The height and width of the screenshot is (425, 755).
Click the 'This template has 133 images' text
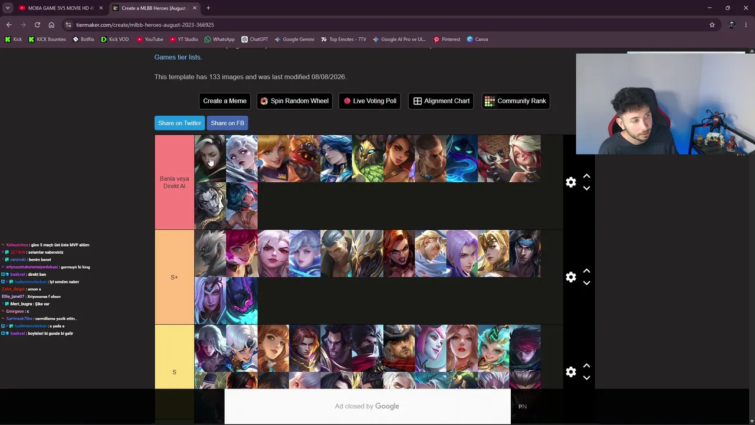pyautogui.click(x=250, y=77)
